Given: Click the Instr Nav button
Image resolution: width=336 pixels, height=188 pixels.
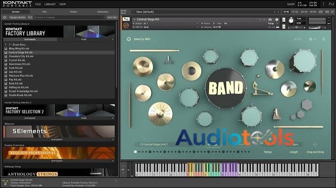Looking at the screenshot, I should coord(112,17).
